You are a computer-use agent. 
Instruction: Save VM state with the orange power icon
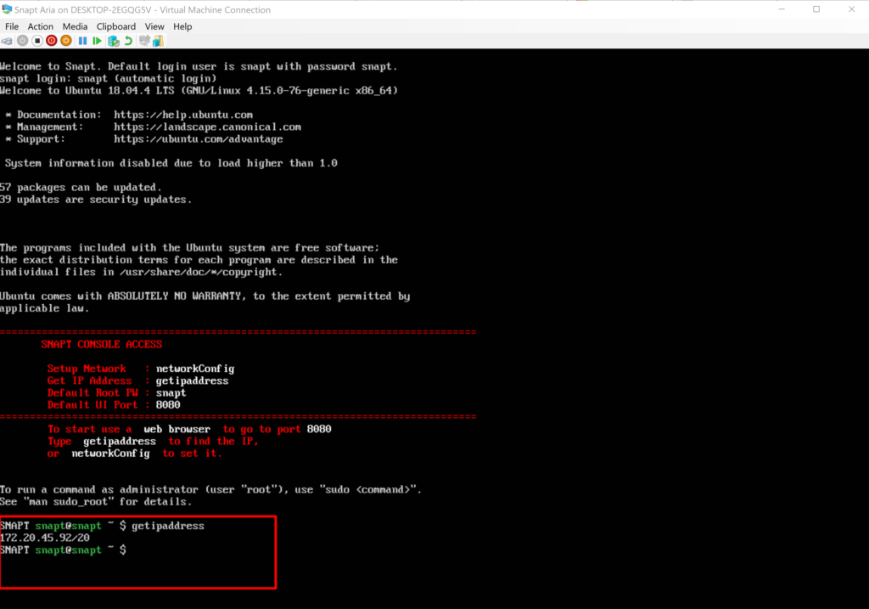pos(66,41)
